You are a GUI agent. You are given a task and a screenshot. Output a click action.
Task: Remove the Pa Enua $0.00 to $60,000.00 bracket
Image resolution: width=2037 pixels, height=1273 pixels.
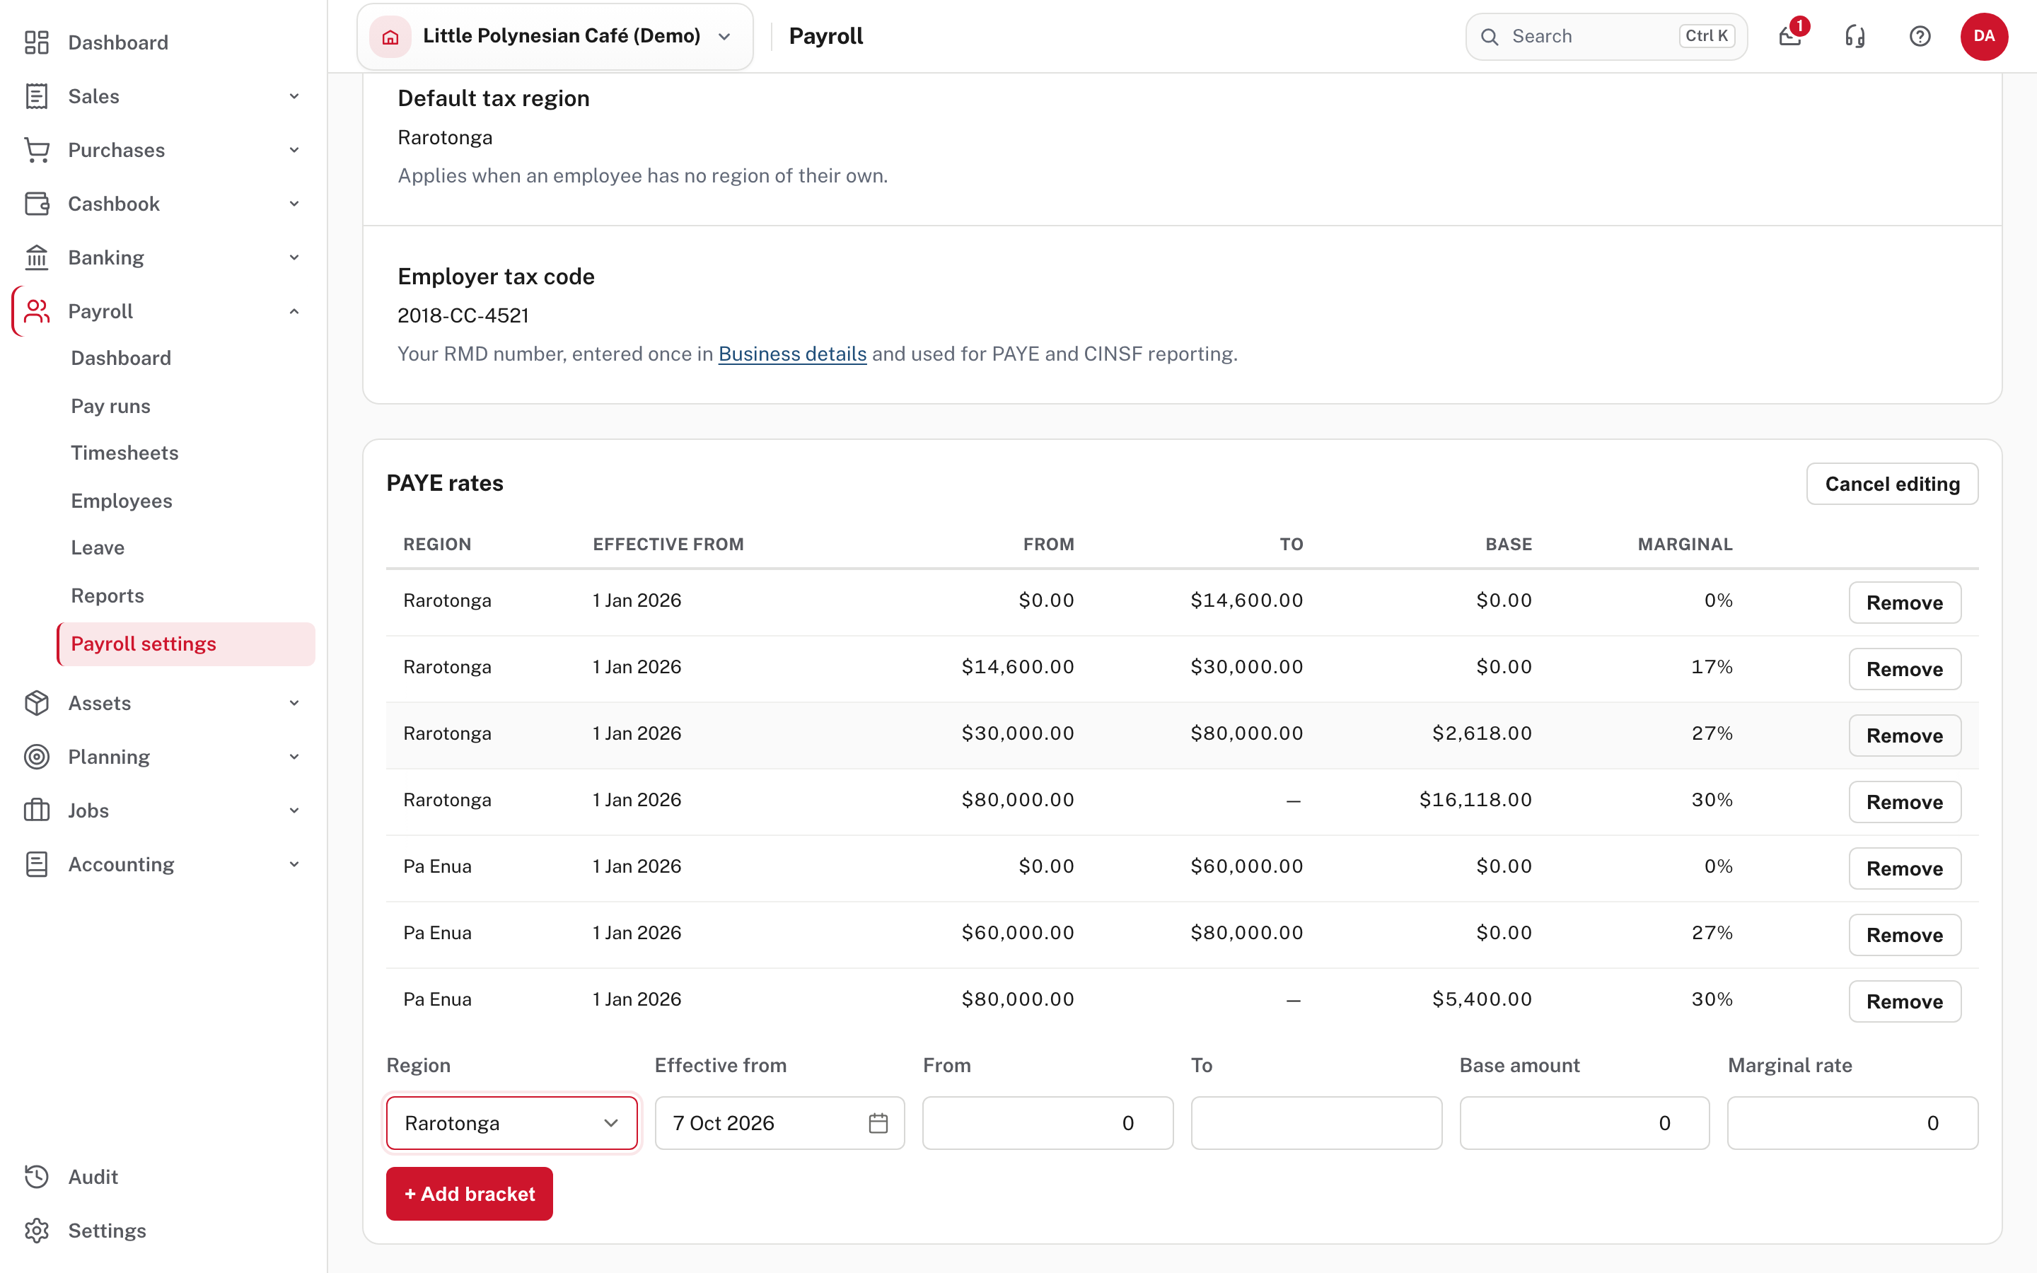pos(1905,869)
